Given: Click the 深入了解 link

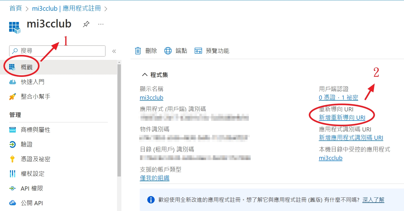Looking at the screenshot, I should coord(373,200).
